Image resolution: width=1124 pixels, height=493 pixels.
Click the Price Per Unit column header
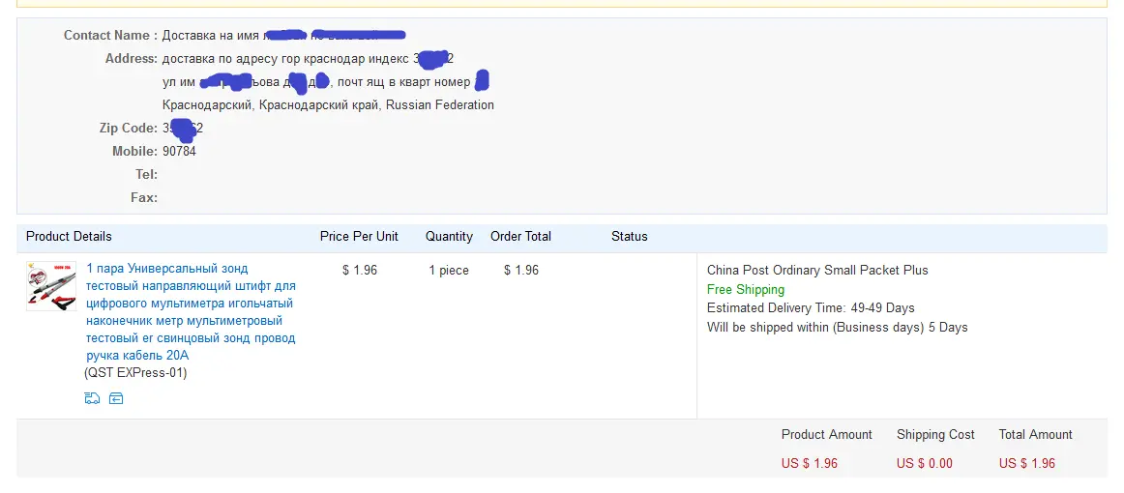[359, 237]
